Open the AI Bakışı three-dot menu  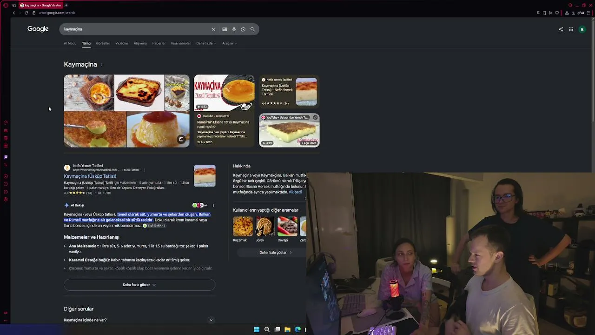213,205
